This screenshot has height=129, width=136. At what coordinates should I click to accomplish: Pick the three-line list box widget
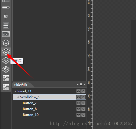(6, 25)
